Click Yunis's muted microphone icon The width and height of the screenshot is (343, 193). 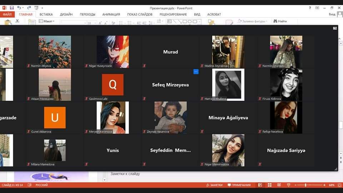point(86,164)
